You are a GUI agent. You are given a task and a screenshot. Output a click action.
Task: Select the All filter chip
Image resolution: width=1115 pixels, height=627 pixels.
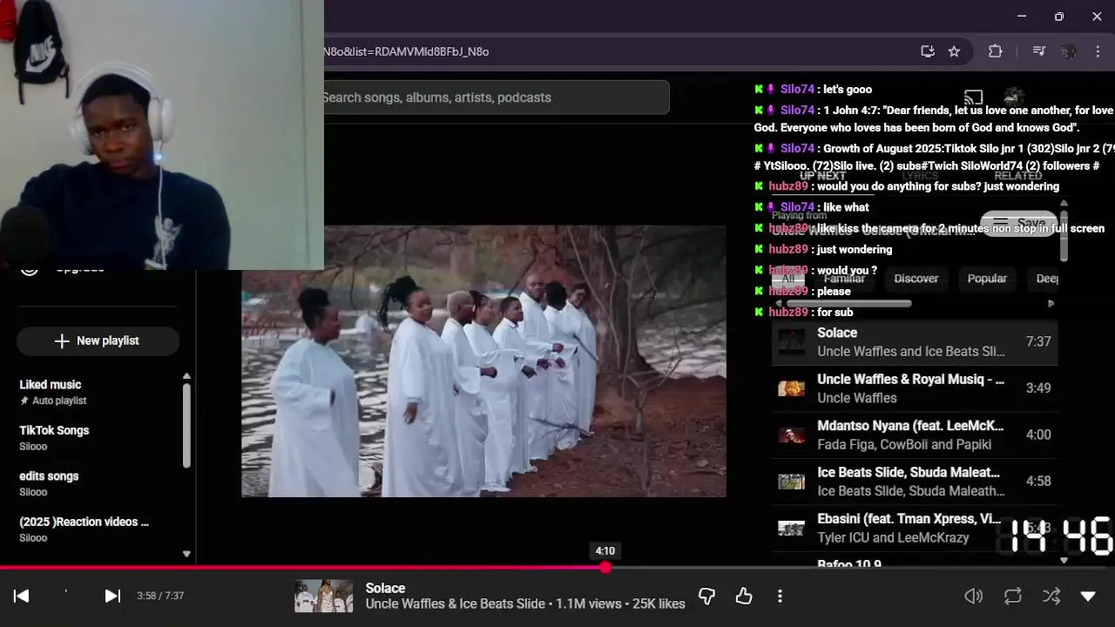click(788, 279)
